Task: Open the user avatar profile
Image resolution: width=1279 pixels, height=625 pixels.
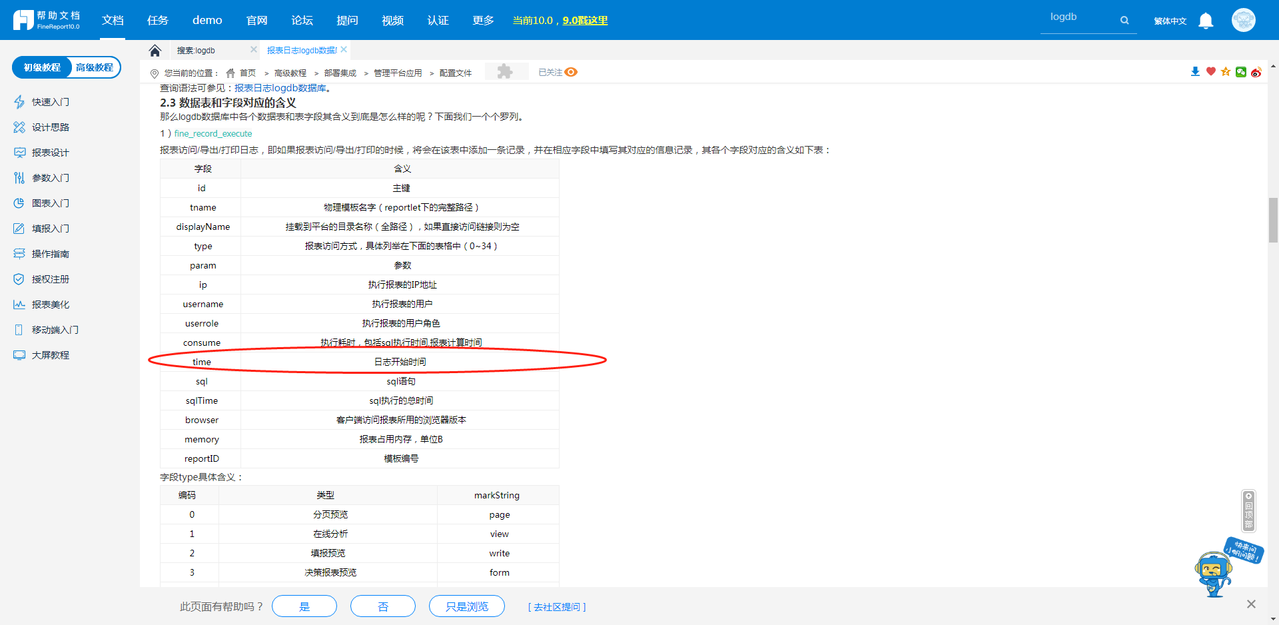Action: 1243,20
